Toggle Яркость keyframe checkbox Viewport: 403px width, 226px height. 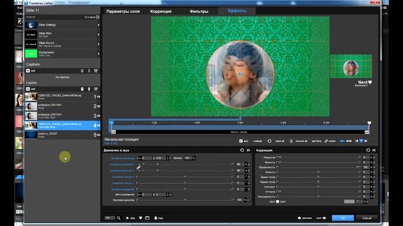(277, 172)
